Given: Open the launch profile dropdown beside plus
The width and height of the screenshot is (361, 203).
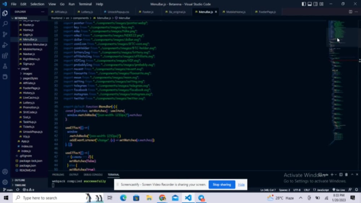Looking at the screenshot, I should [x=336, y=175].
